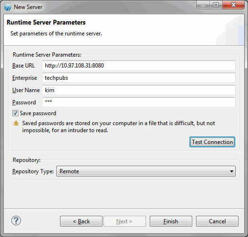248x237 pixels.
Task: Click the bold Runtime Server Parameters heading
Action: click(46, 23)
